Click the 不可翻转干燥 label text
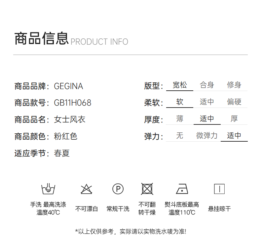This screenshot has height=235, width=261. pos(147,209)
